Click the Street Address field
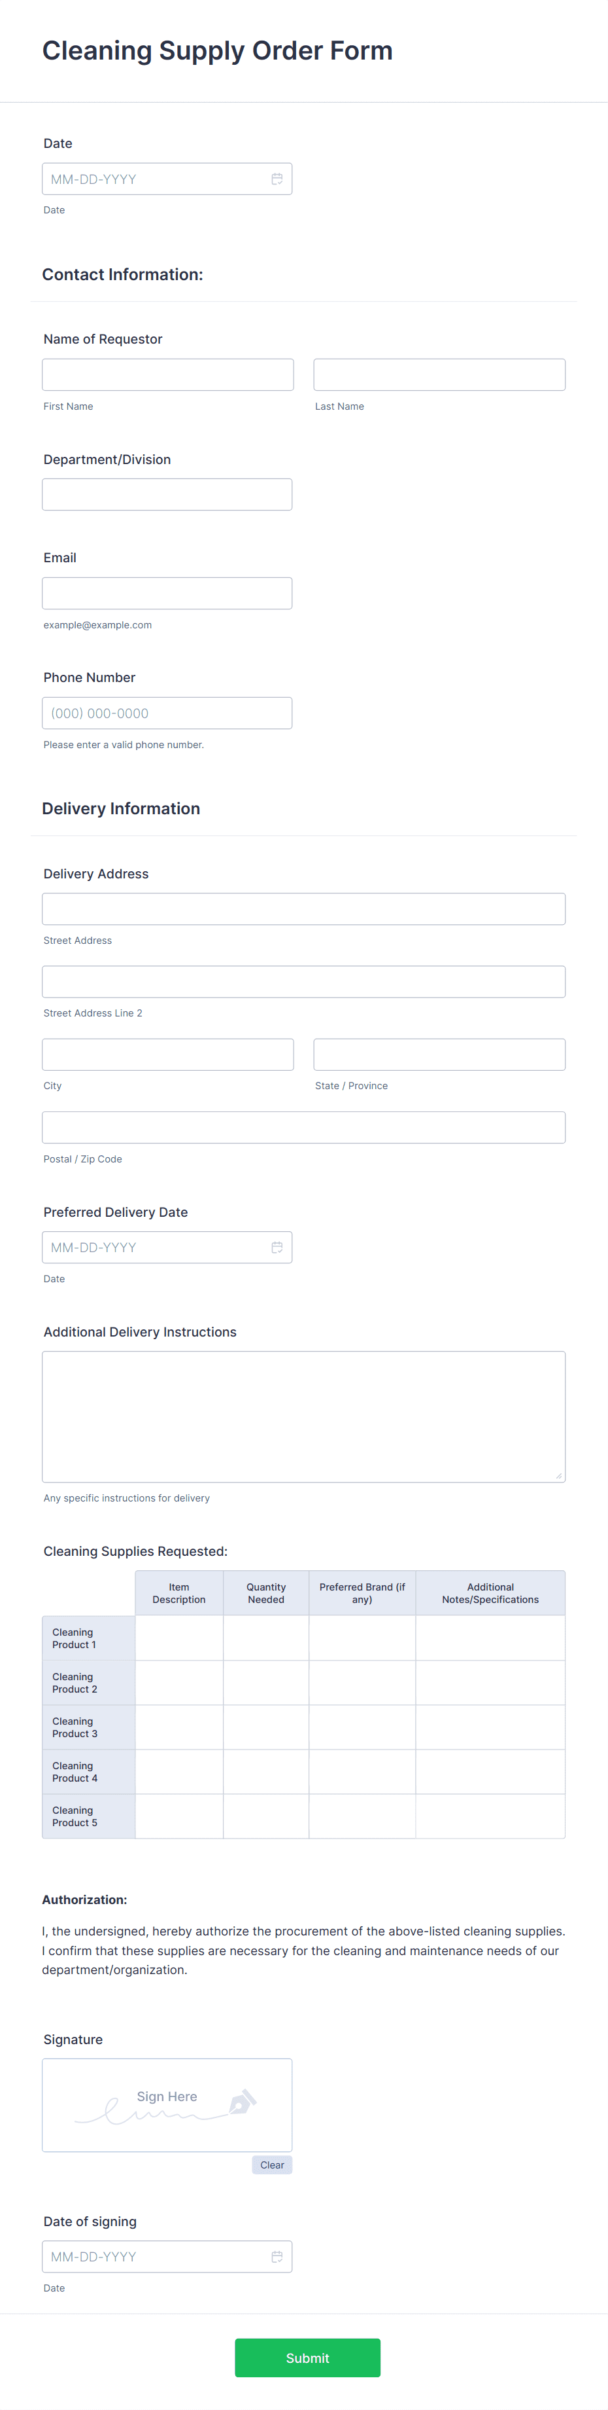The height and width of the screenshot is (2410, 608). pos(303,908)
